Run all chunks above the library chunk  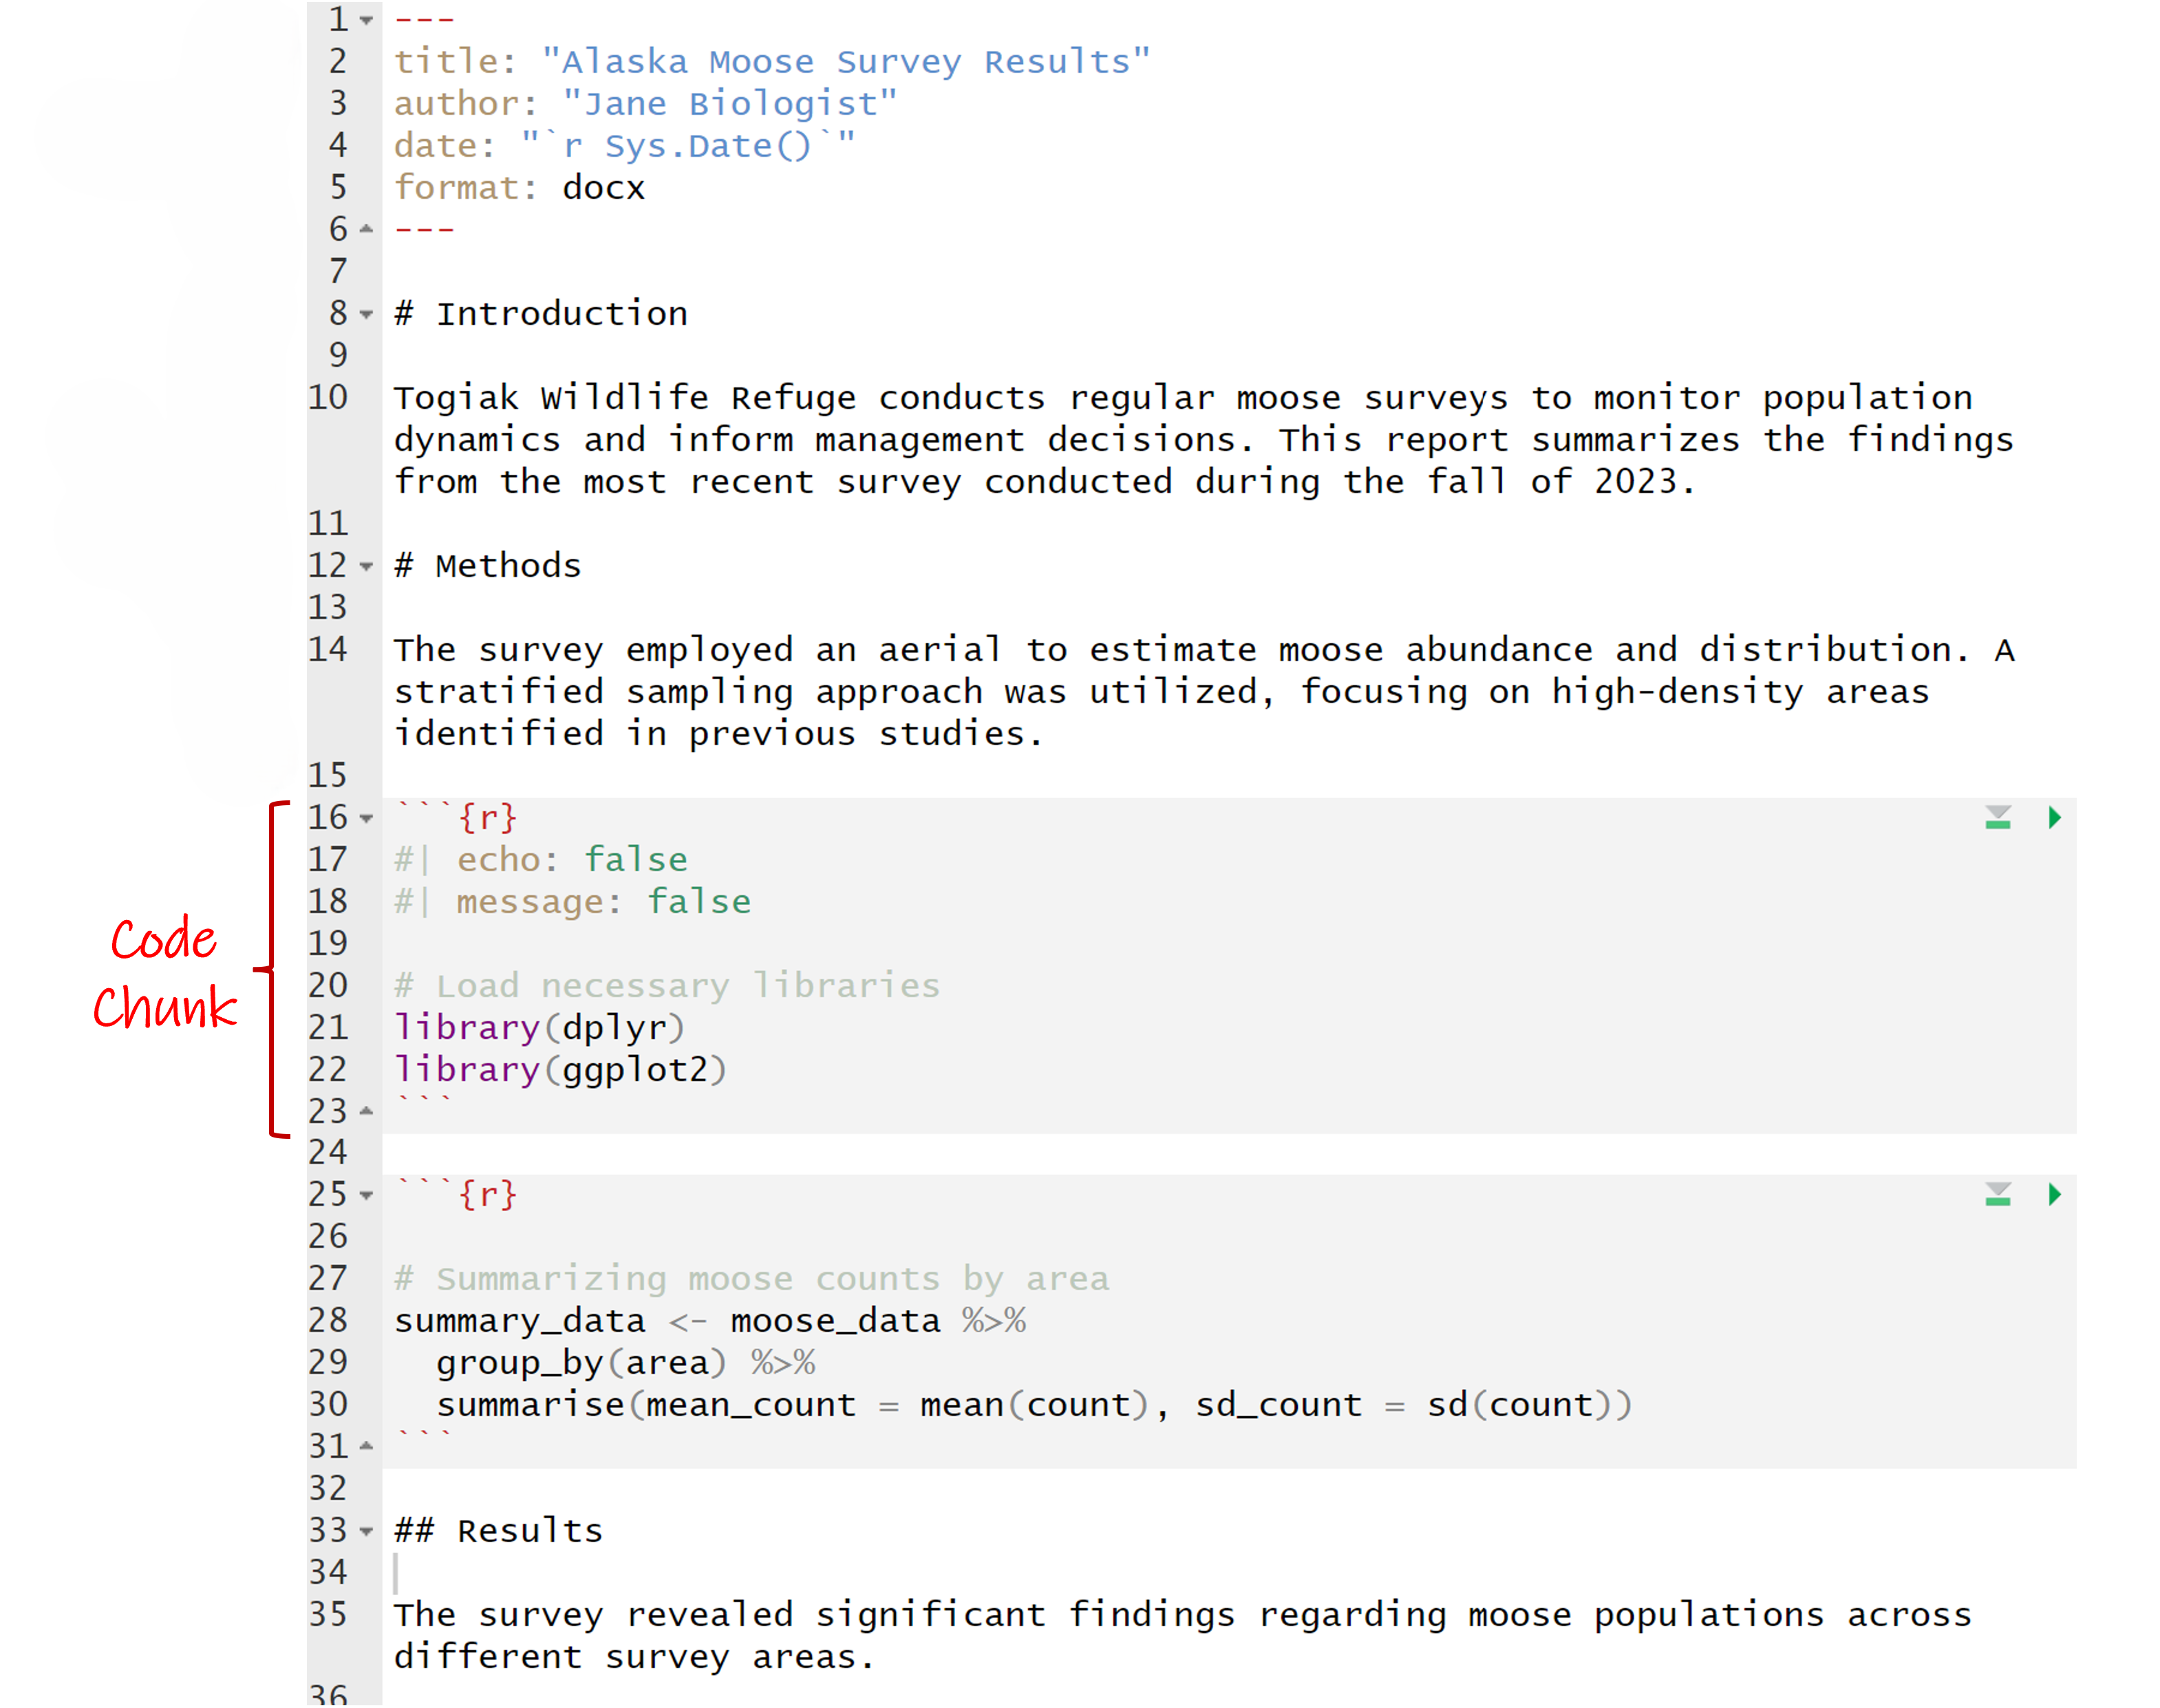click(1997, 818)
